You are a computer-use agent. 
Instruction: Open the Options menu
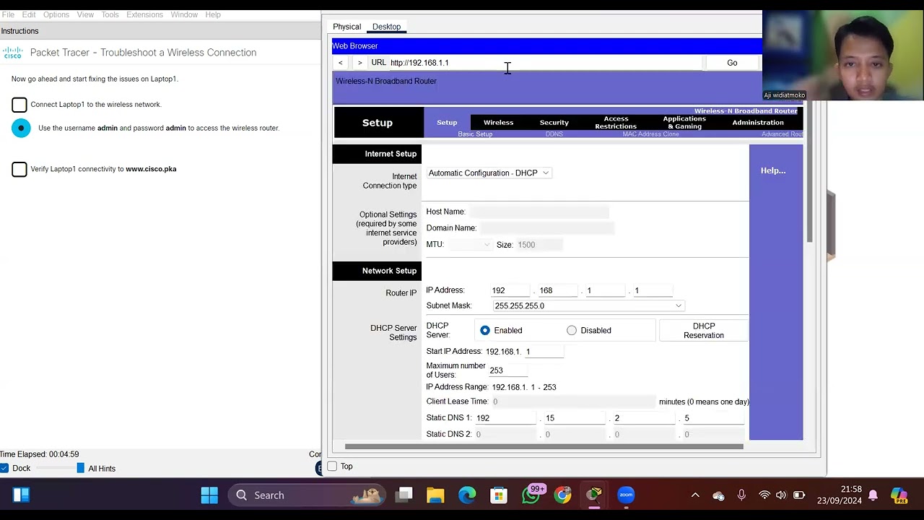56,14
